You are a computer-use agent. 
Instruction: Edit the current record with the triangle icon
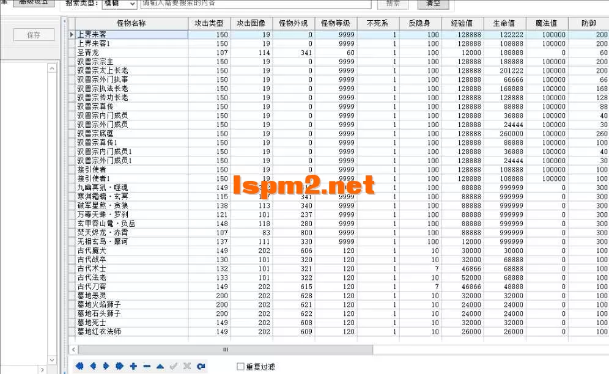coord(160,366)
